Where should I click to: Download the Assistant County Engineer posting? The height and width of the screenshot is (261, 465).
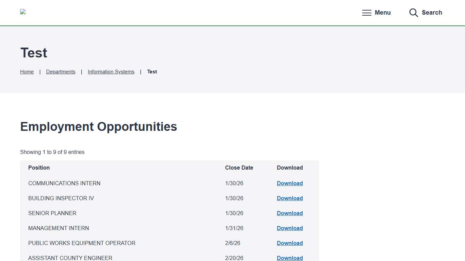click(290, 258)
